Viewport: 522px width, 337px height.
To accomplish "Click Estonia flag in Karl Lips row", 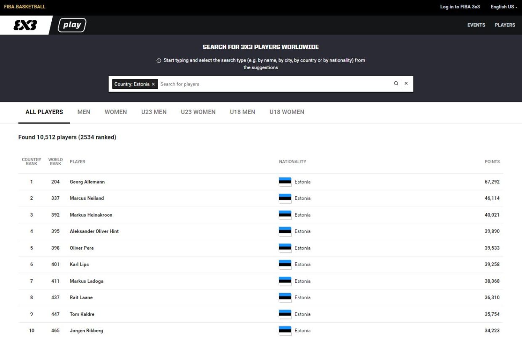I will coord(285,265).
